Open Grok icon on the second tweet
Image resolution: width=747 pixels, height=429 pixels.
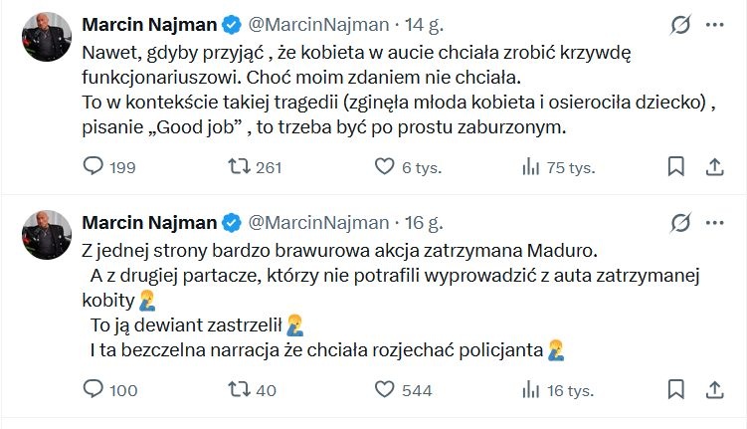click(682, 221)
